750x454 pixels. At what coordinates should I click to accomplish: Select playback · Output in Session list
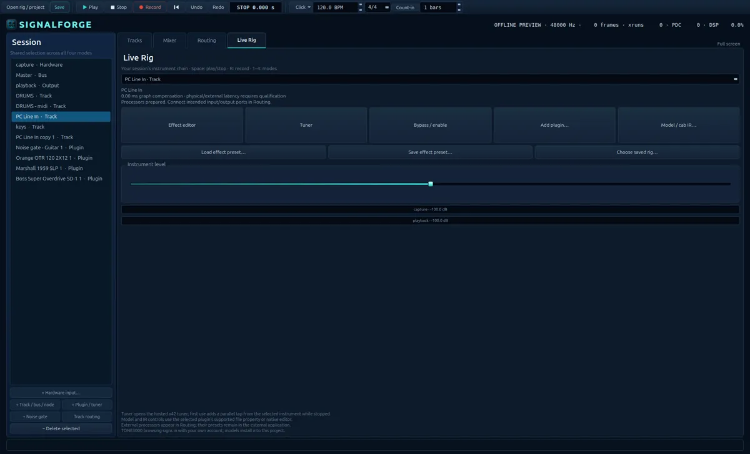(61, 86)
